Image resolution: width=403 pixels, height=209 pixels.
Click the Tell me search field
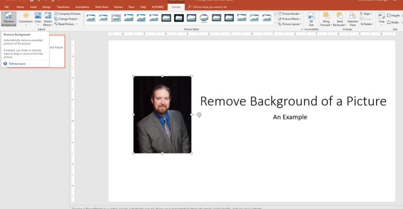210,7
